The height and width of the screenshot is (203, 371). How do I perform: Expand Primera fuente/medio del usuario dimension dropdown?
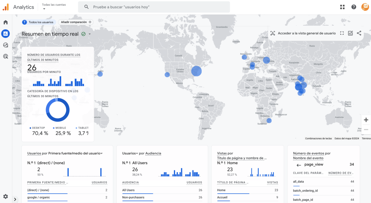[102, 153]
